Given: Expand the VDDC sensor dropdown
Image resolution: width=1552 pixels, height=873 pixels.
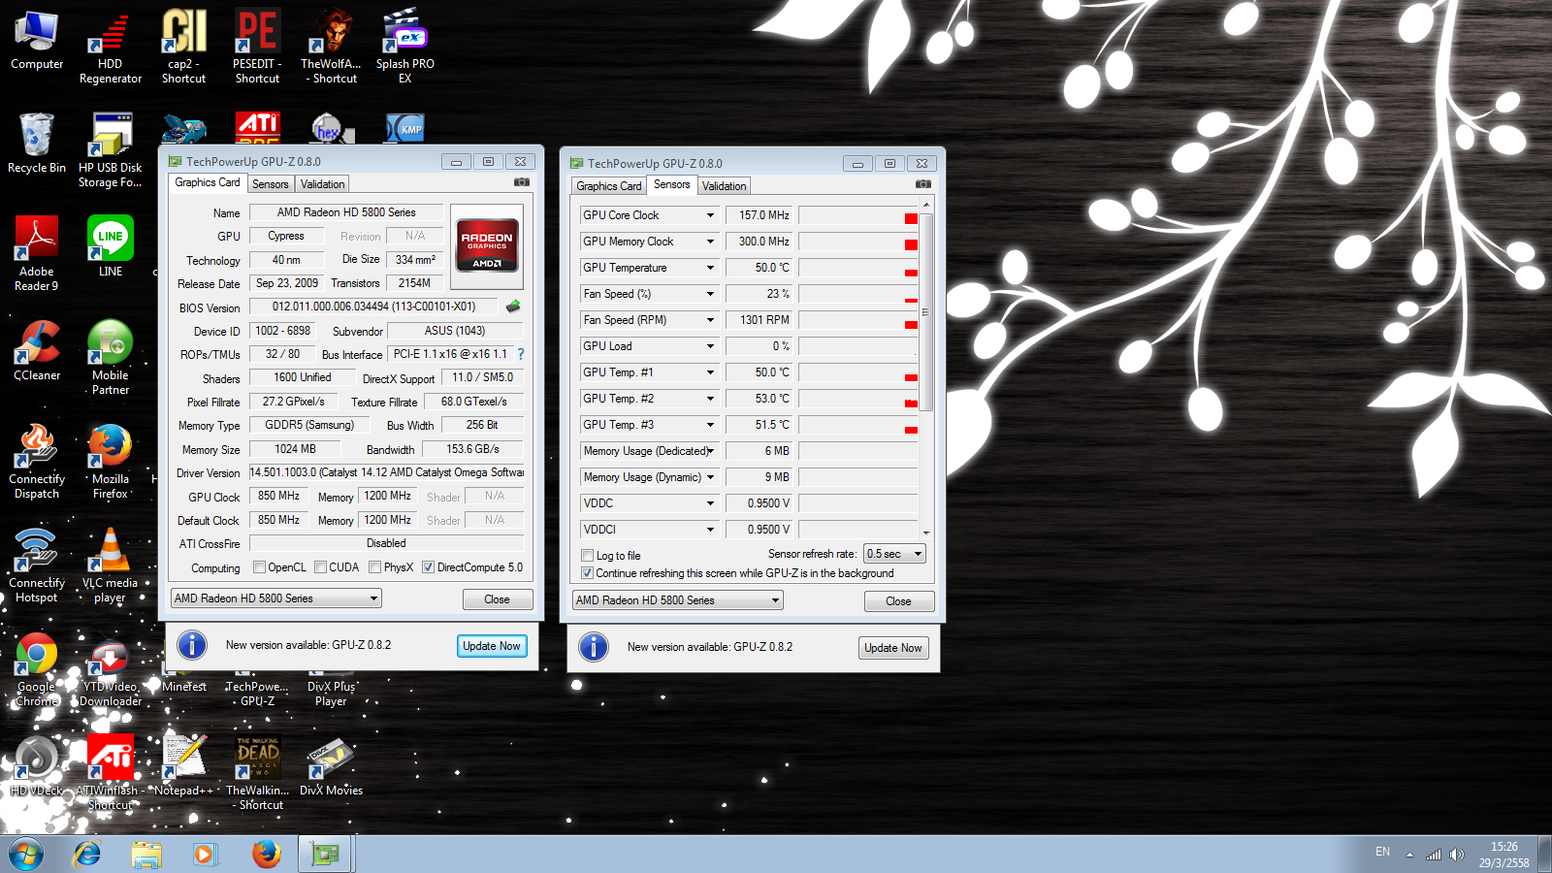Looking at the screenshot, I should tap(710, 503).
